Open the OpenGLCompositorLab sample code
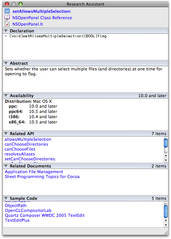The height and width of the screenshot is (239, 171). tap(28, 210)
